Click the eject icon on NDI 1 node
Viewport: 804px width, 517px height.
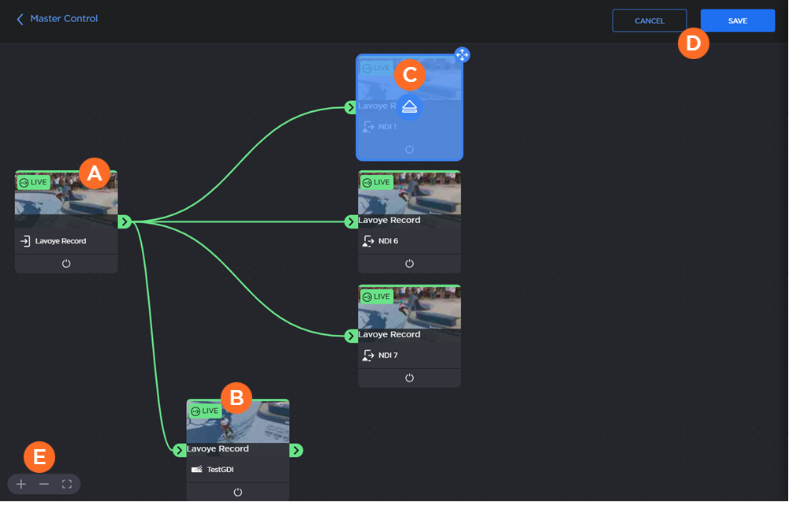[x=409, y=106]
